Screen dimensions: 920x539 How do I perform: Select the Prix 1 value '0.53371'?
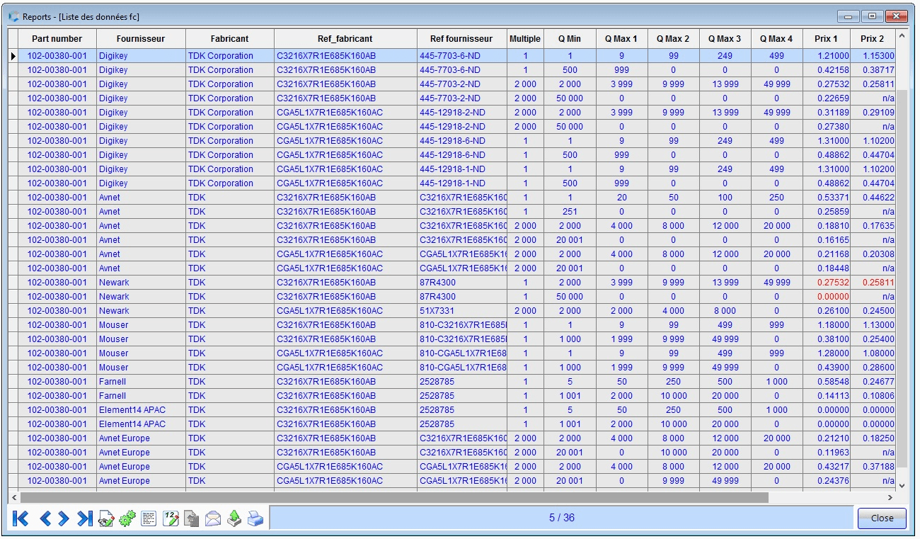(826, 198)
